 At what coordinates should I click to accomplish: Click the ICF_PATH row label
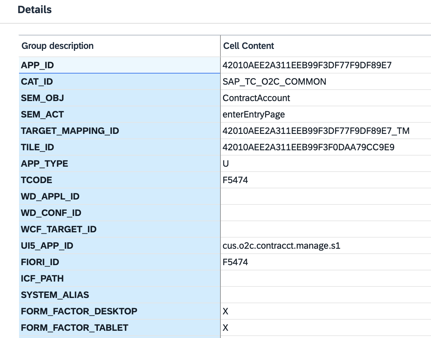coord(120,278)
